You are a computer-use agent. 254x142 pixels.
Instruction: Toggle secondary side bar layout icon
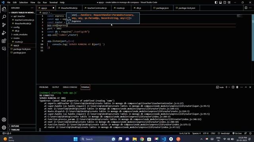coord(225,2)
